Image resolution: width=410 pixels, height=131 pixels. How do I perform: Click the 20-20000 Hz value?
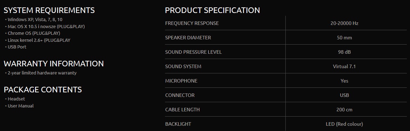344,23
